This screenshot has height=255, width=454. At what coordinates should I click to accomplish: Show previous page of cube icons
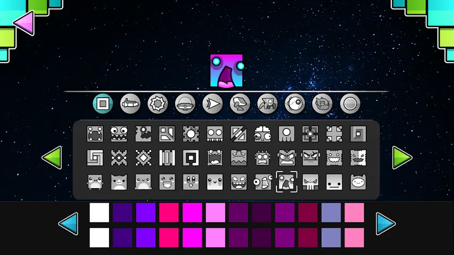point(52,158)
